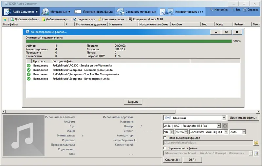Click Создать плэйлист M3U
The width and height of the screenshot is (262, 166).
point(148,19)
